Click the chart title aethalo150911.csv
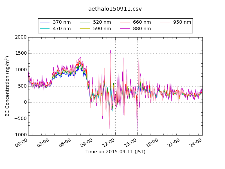The image size is (225, 169). [115, 9]
